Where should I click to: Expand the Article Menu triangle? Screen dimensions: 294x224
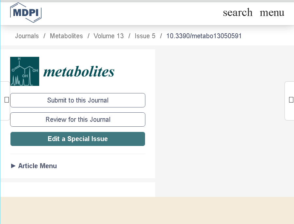tap(13, 166)
